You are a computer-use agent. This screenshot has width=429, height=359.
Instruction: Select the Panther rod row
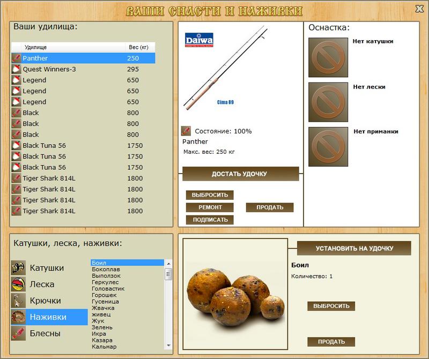tap(83, 58)
